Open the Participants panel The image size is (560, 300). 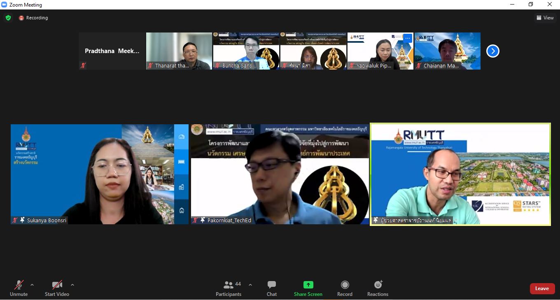point(229,288)
